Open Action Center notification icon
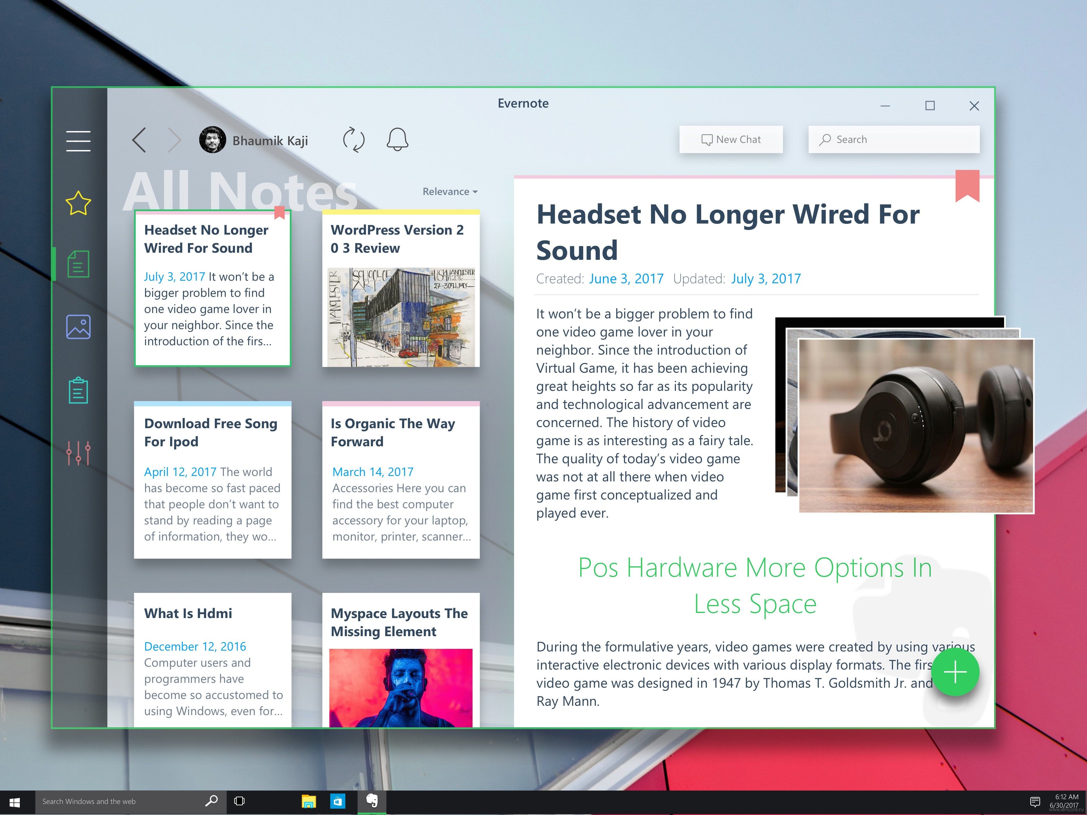 (x=1035, y=802)
